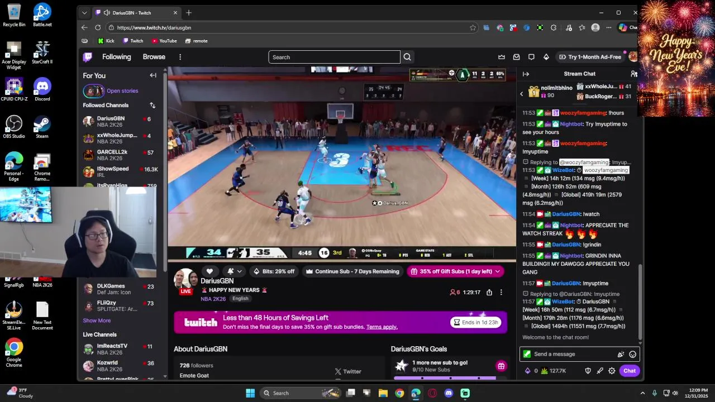Open remote bookmark folder
This screenshot has height=402, width=715.
(196, 41)
